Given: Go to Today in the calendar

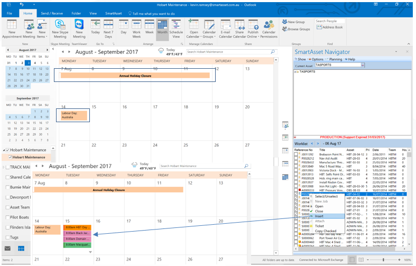Looking at the screenshot, I should coord(95,27).
